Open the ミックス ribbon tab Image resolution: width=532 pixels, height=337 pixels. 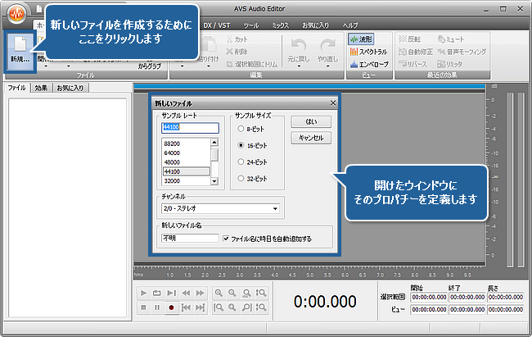280,25
